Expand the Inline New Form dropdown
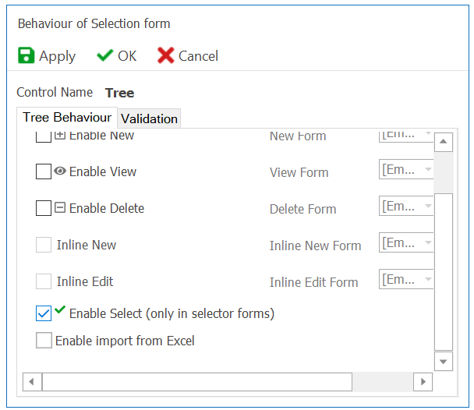The width and height of the screenshot is (474, 410). (428, 242)
